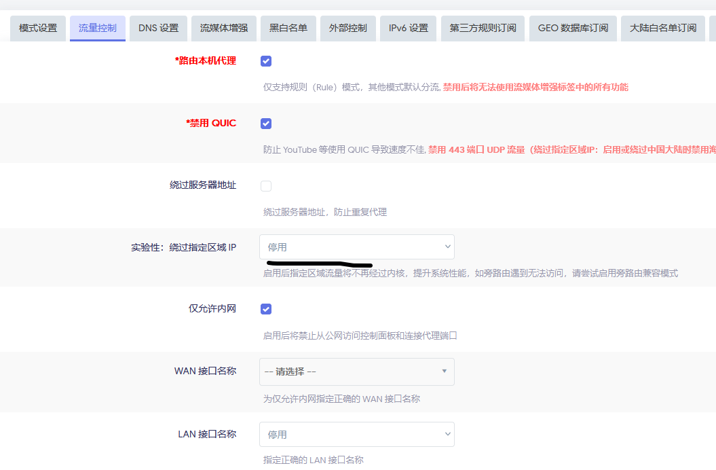Viewport: 716px width, 470px height.
Task: Click the hint text starting with 启用后指定区域流量将不再经过内核
Action: click(470, 273)
